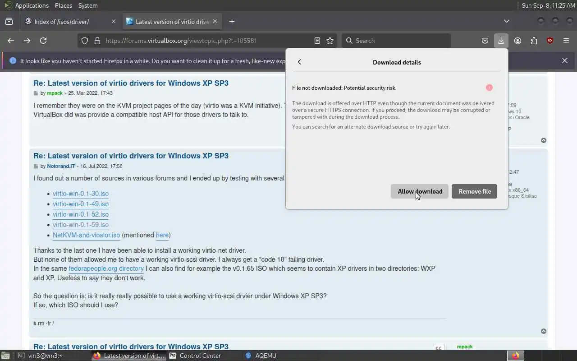Follow the 'here' link
Image resolution: width=577 pixels, height=361 pixels.
162,235
